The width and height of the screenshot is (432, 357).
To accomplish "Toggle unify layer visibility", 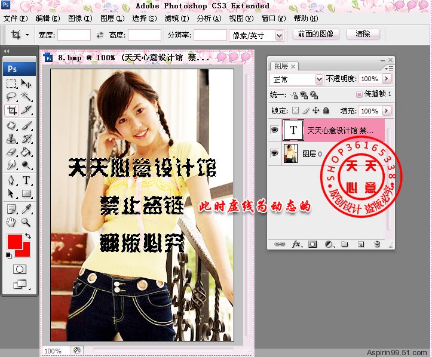I will tap(304, 96).
